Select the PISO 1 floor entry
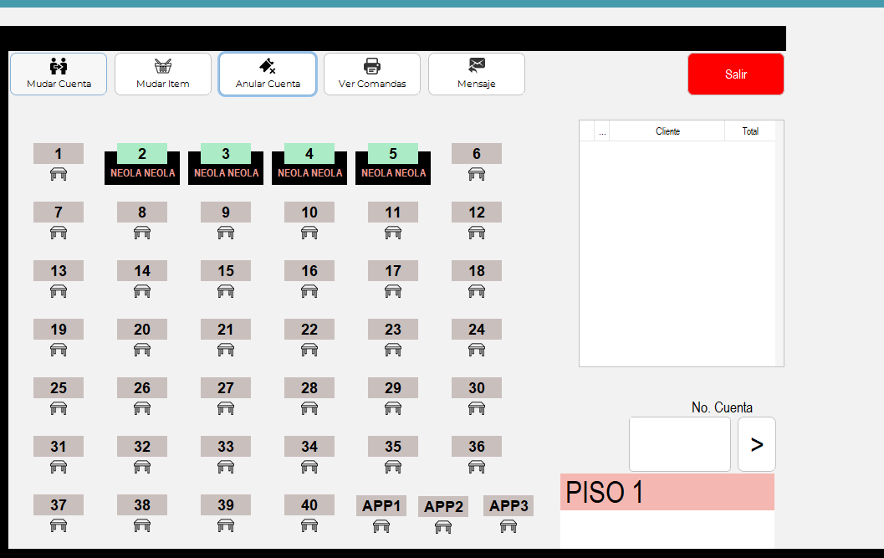This screenshot has height=558, width=884. click(x=667, y=492)
